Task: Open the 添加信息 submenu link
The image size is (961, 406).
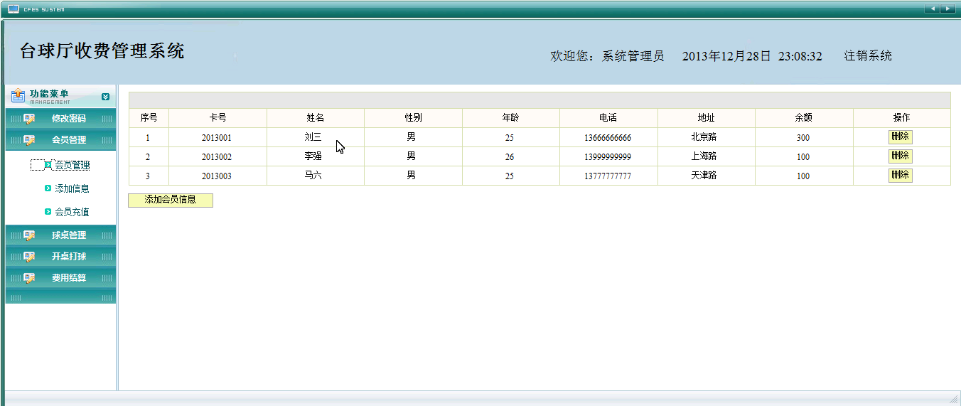Action: click(72, 188)
